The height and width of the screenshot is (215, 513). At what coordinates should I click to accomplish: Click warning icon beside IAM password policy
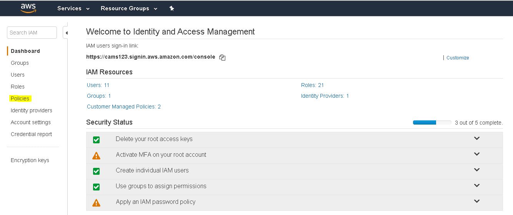96,203
